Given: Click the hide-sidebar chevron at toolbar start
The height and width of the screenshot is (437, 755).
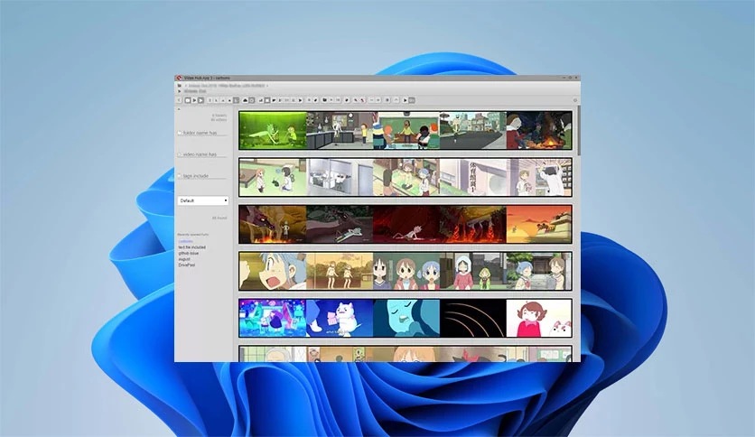Looking at the screenshot, I should pyautogui.click(x=179, y=100).
